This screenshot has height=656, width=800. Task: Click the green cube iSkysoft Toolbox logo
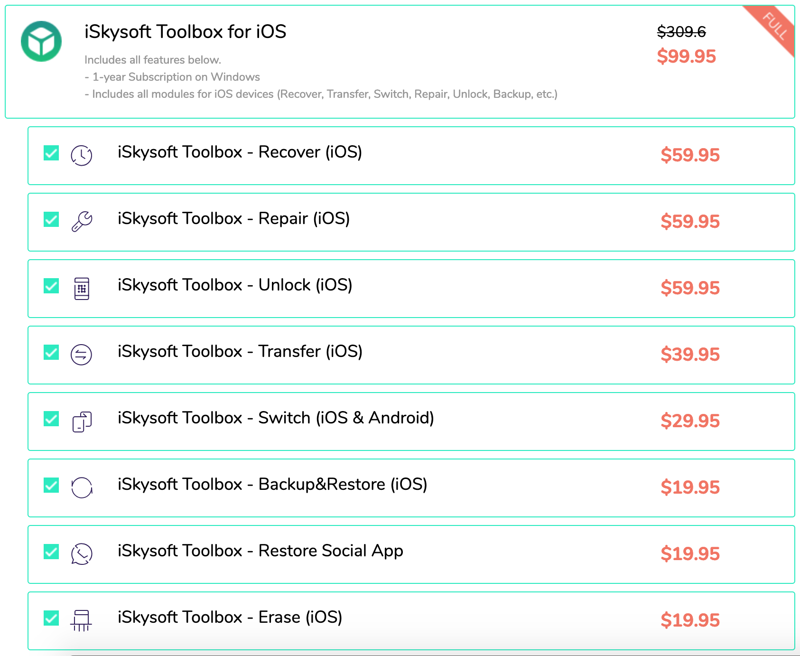(x=41, y=41)
